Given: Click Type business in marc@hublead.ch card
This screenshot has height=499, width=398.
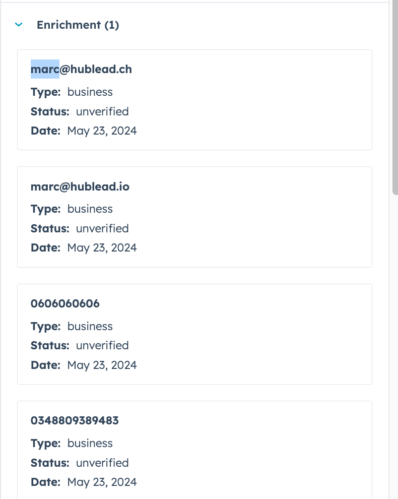Looking at the screenshot, I should coord(72,92).
